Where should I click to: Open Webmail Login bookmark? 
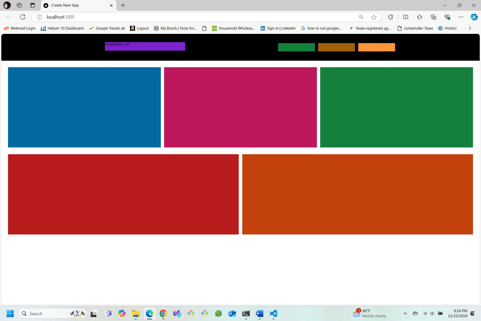pos(20,28)
